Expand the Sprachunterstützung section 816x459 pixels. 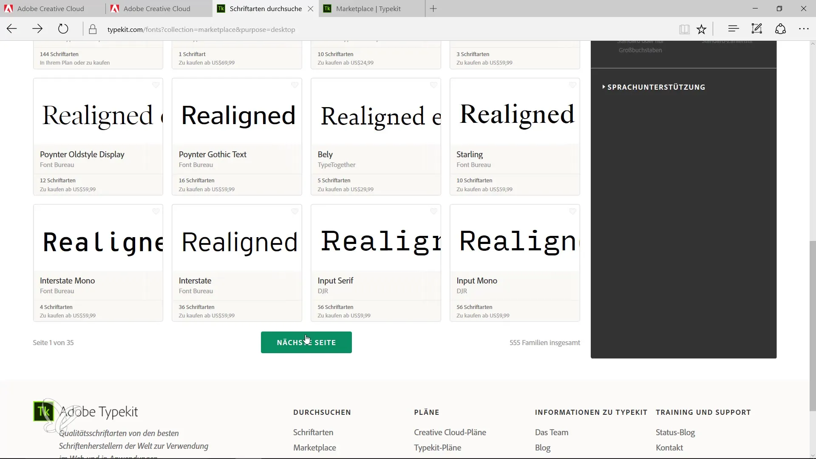pyautogui.click(x=654, y=87)
